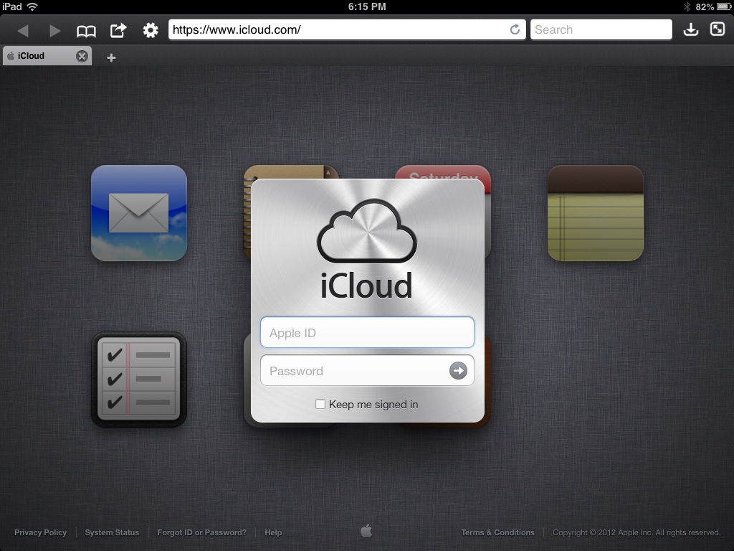This screenshot has height=551, width=734.
Task: Click the Copyright 2012 Apple Inc. text
Action: pyautogui.click(x=637, y=532)
